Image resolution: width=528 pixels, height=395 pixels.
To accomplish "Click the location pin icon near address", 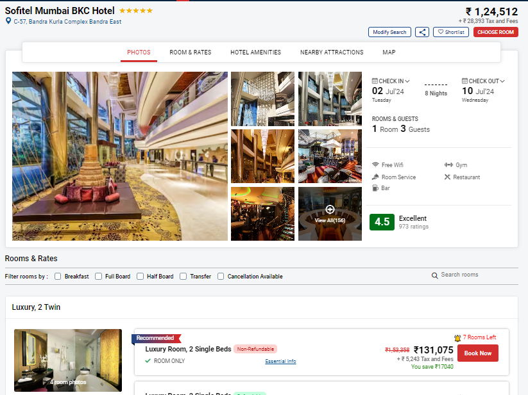I will [8, 21].
